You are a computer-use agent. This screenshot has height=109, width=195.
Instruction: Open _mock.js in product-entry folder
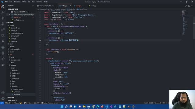coord(17,92)
